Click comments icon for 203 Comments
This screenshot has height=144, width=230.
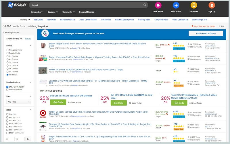189,47
